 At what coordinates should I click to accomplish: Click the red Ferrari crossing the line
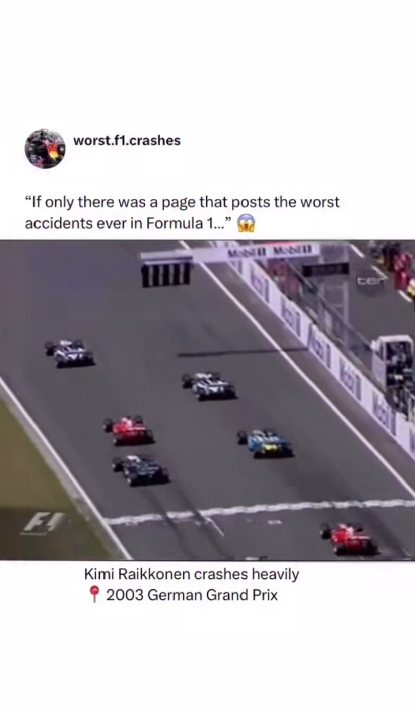350,539
